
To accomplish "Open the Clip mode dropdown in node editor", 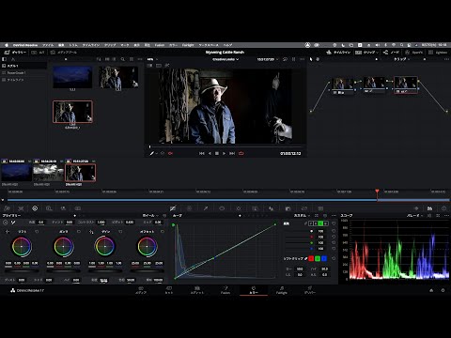I will coord(401,59).
